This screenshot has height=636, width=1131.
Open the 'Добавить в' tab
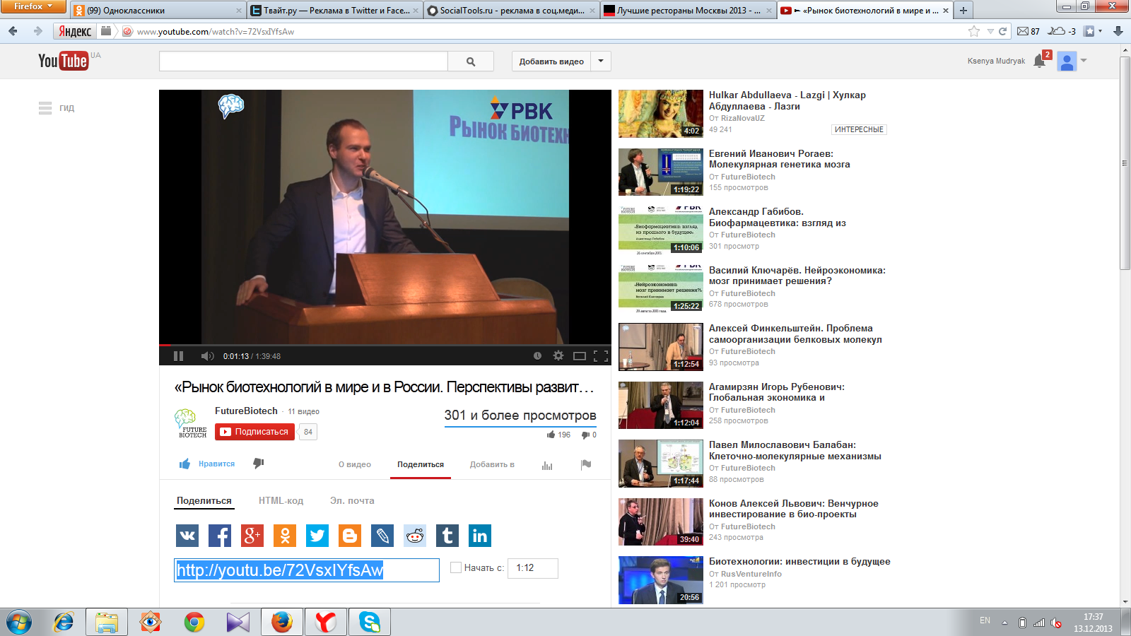click(x=492, y=465)
